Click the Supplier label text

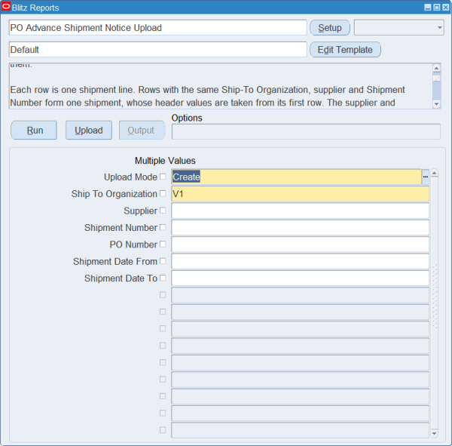pyautogui.click(x=140, y=211)
